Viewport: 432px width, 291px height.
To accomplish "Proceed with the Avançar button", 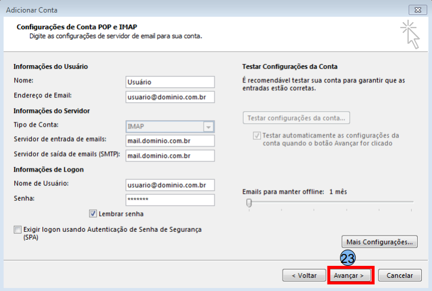I will 350,275.
